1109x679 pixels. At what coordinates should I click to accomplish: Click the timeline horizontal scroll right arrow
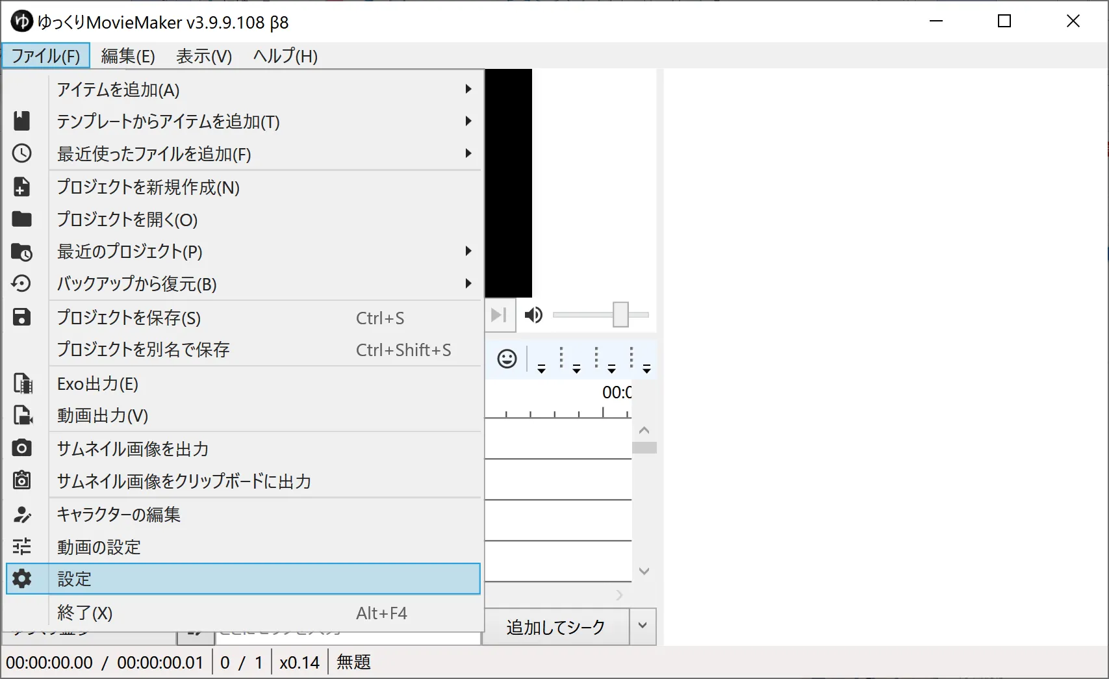pos(619,595)
